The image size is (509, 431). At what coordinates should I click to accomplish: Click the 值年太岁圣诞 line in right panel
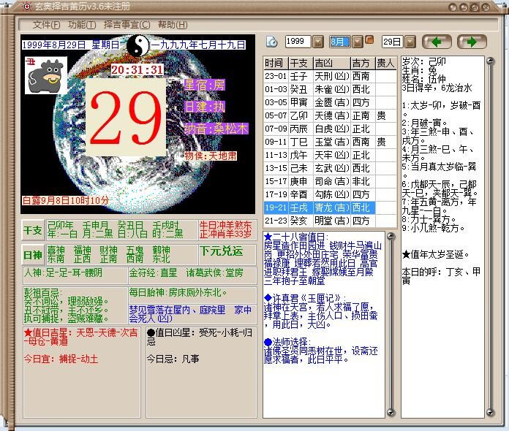pyautogui.click(x=435, y=254)
